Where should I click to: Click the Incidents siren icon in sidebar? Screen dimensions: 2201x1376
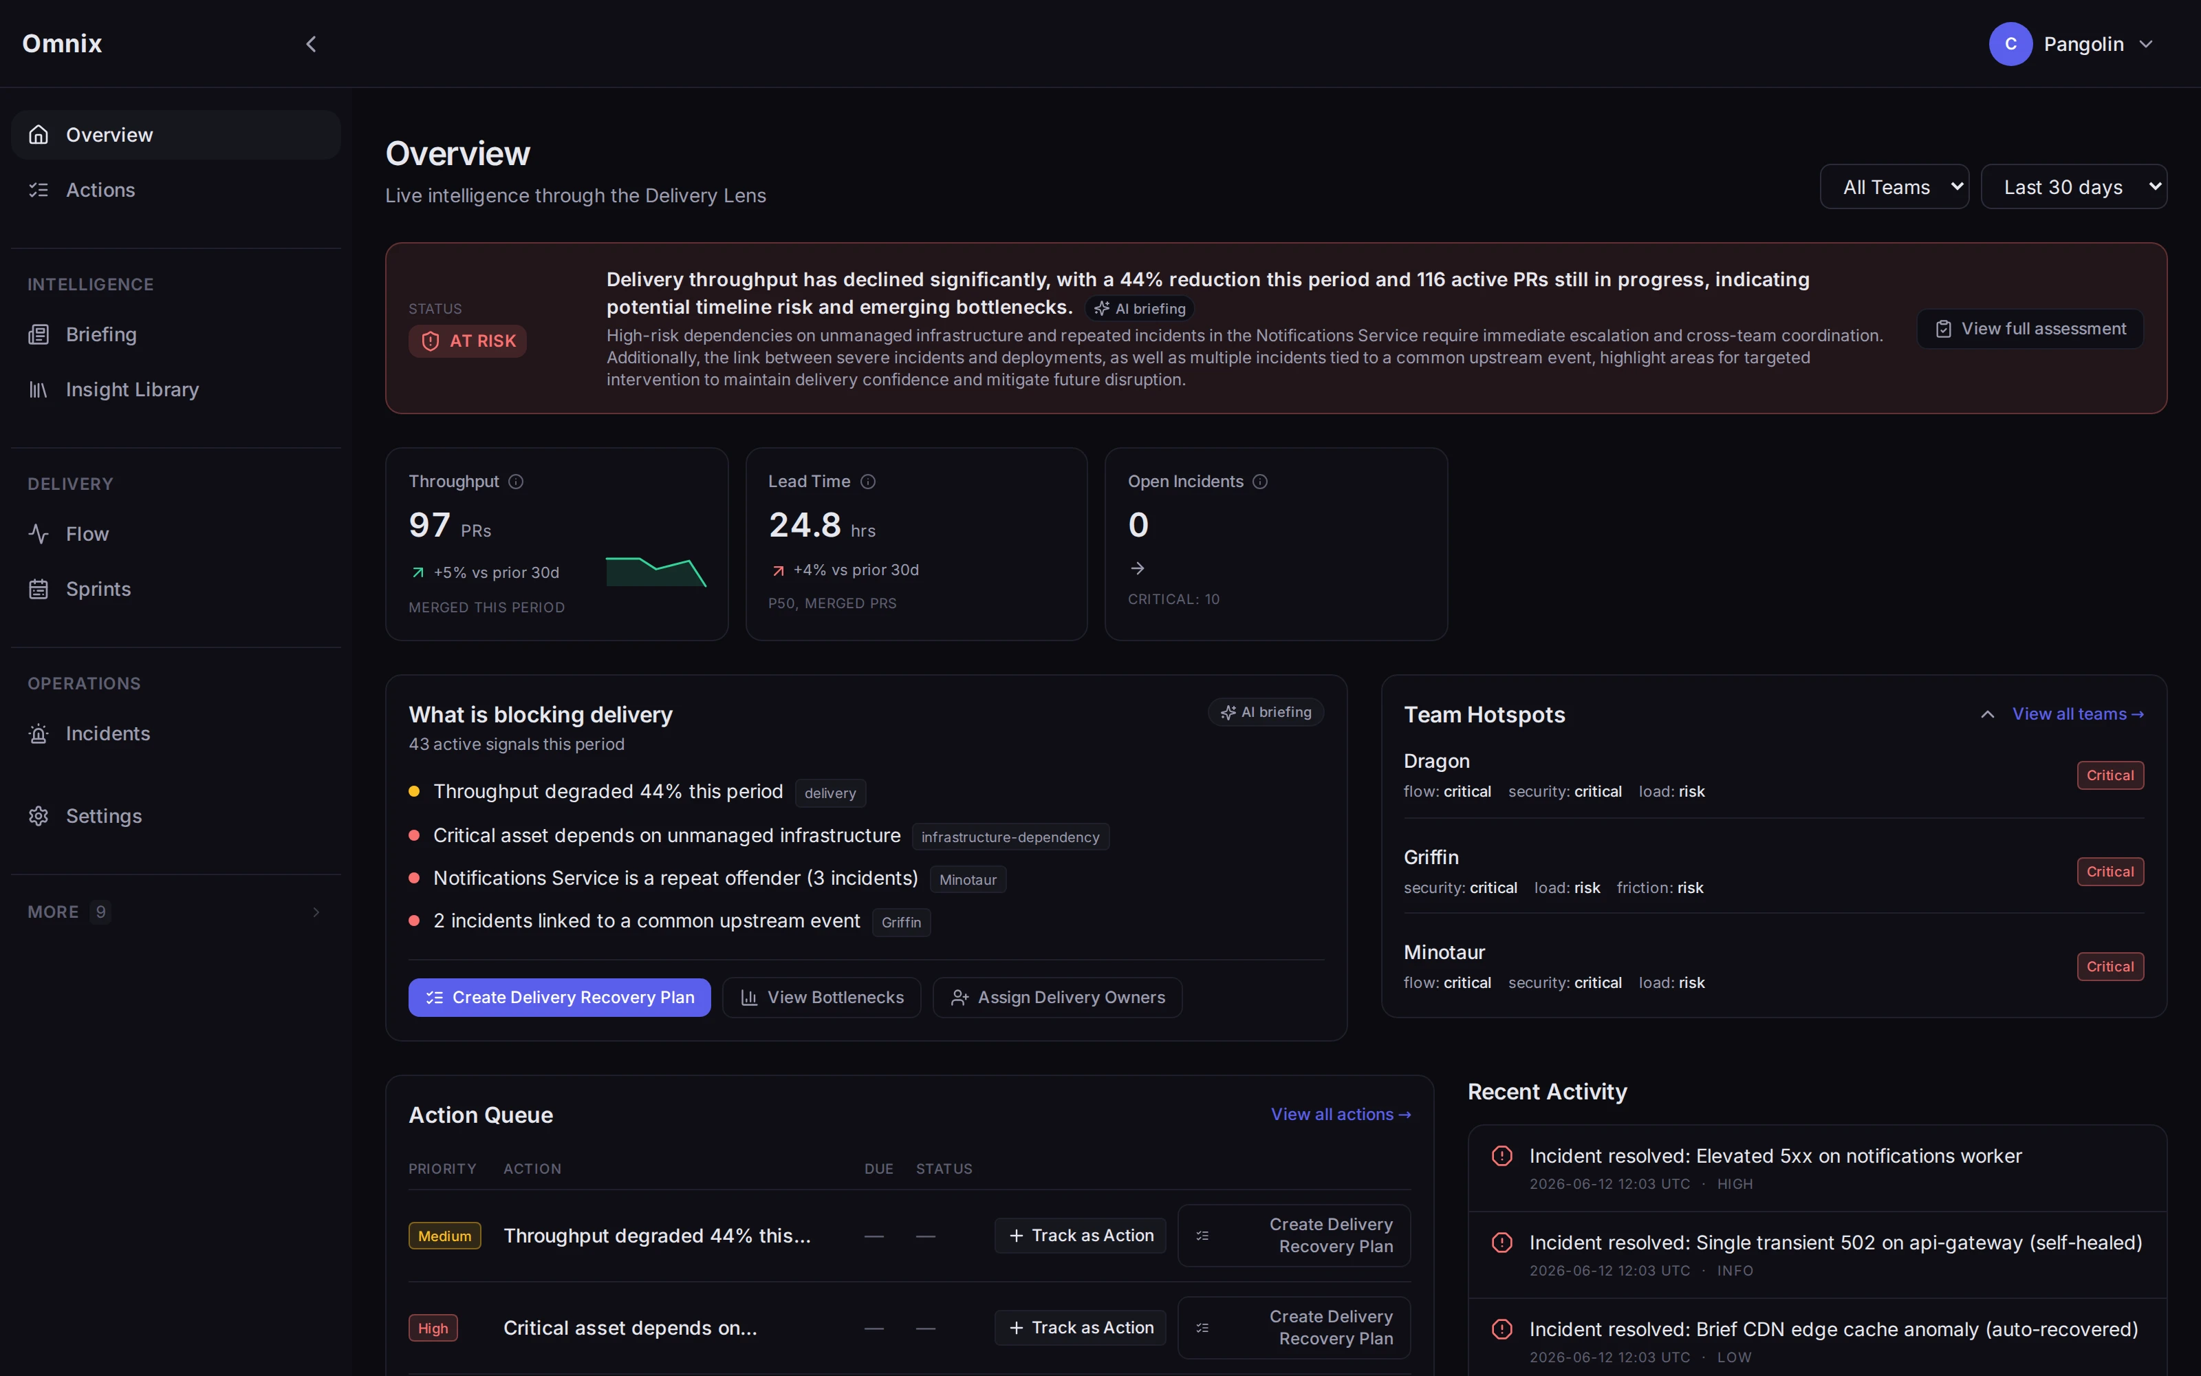click(x=39, y=733)
